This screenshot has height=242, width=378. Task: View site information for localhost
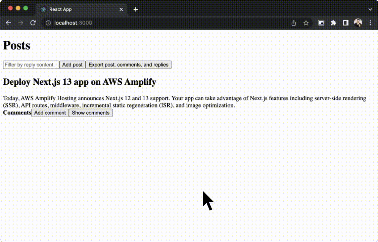[x=49, y=23]
